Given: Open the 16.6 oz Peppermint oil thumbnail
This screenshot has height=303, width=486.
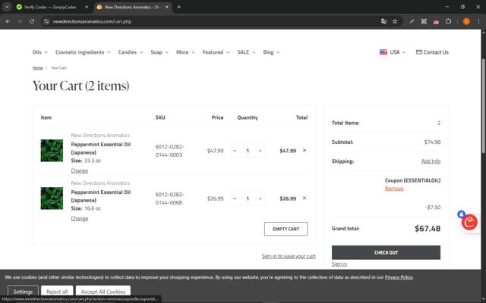Looking at the screenshot, I should tap(52, 198).
